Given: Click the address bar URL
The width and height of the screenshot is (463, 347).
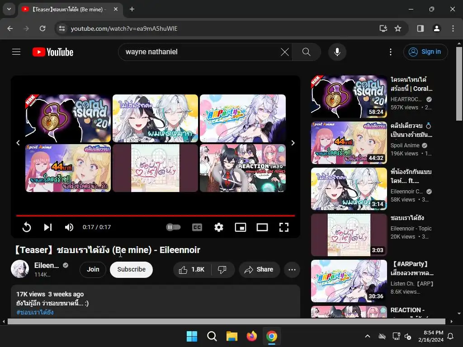Looking at the screenshot, I should pyautogui.click(x=124, y=28).
